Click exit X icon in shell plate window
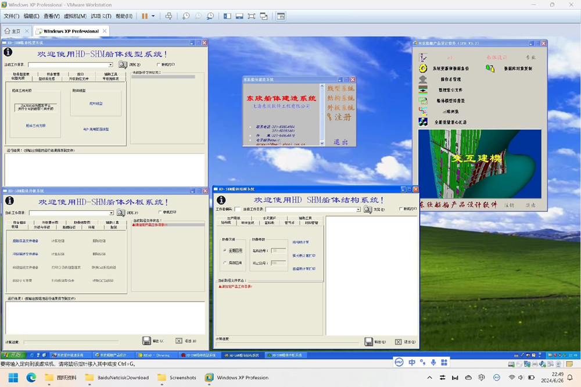The height and width of the screenshot is (387, 581). pos(179,341)
